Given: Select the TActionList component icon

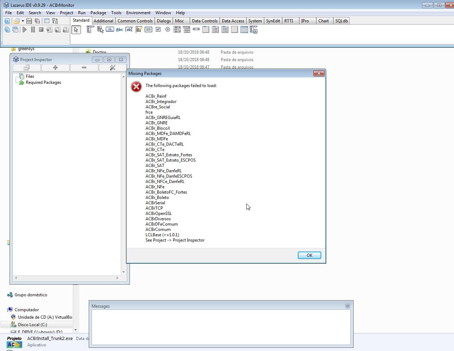Looking at the screenshot, I should tap(254, 30).
